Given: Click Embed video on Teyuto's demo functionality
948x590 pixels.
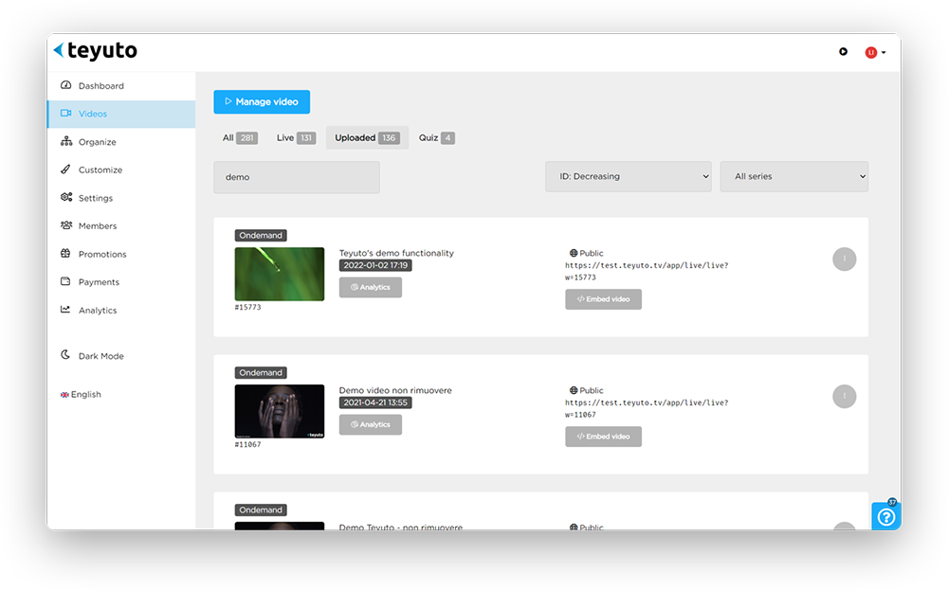Looking at the screenshot, I should (603, 298).
